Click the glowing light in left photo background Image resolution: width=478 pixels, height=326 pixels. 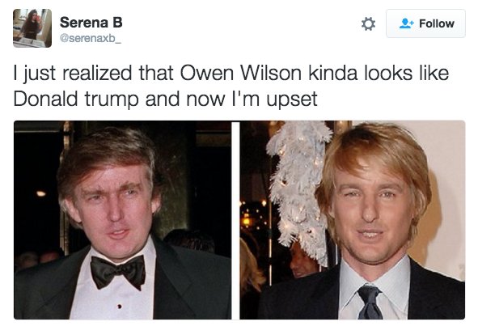40,193
